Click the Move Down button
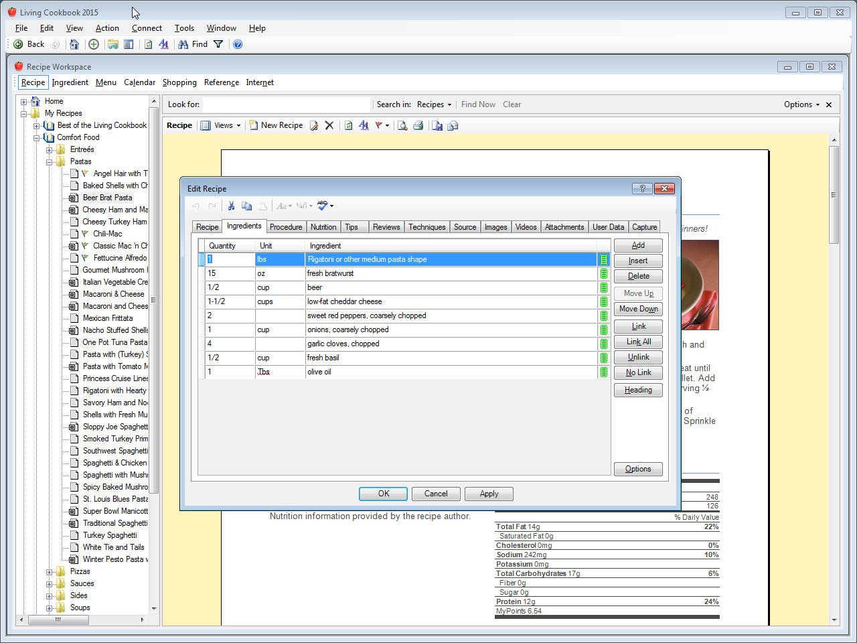 (638, 309)
